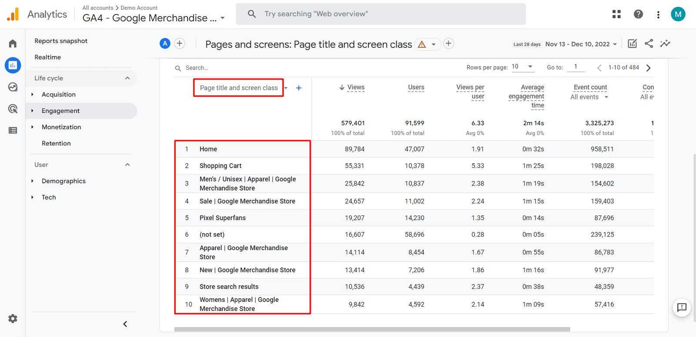Click the horizontal table scrollbar
The height and width of the screenshot is (337, 696).
pos(372,330)
